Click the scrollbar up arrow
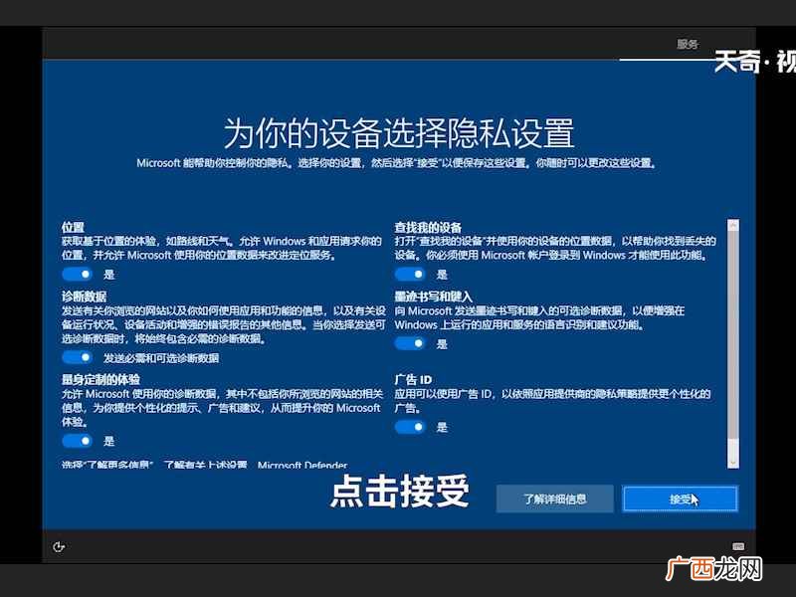 coord(733,226)
